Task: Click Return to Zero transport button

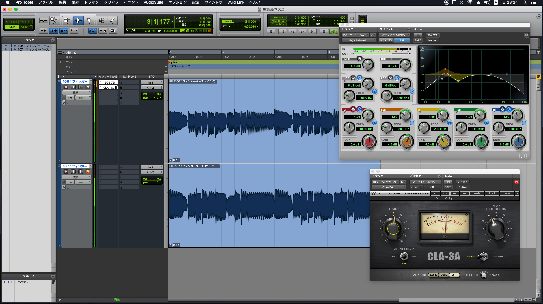Action: (282, 32)
